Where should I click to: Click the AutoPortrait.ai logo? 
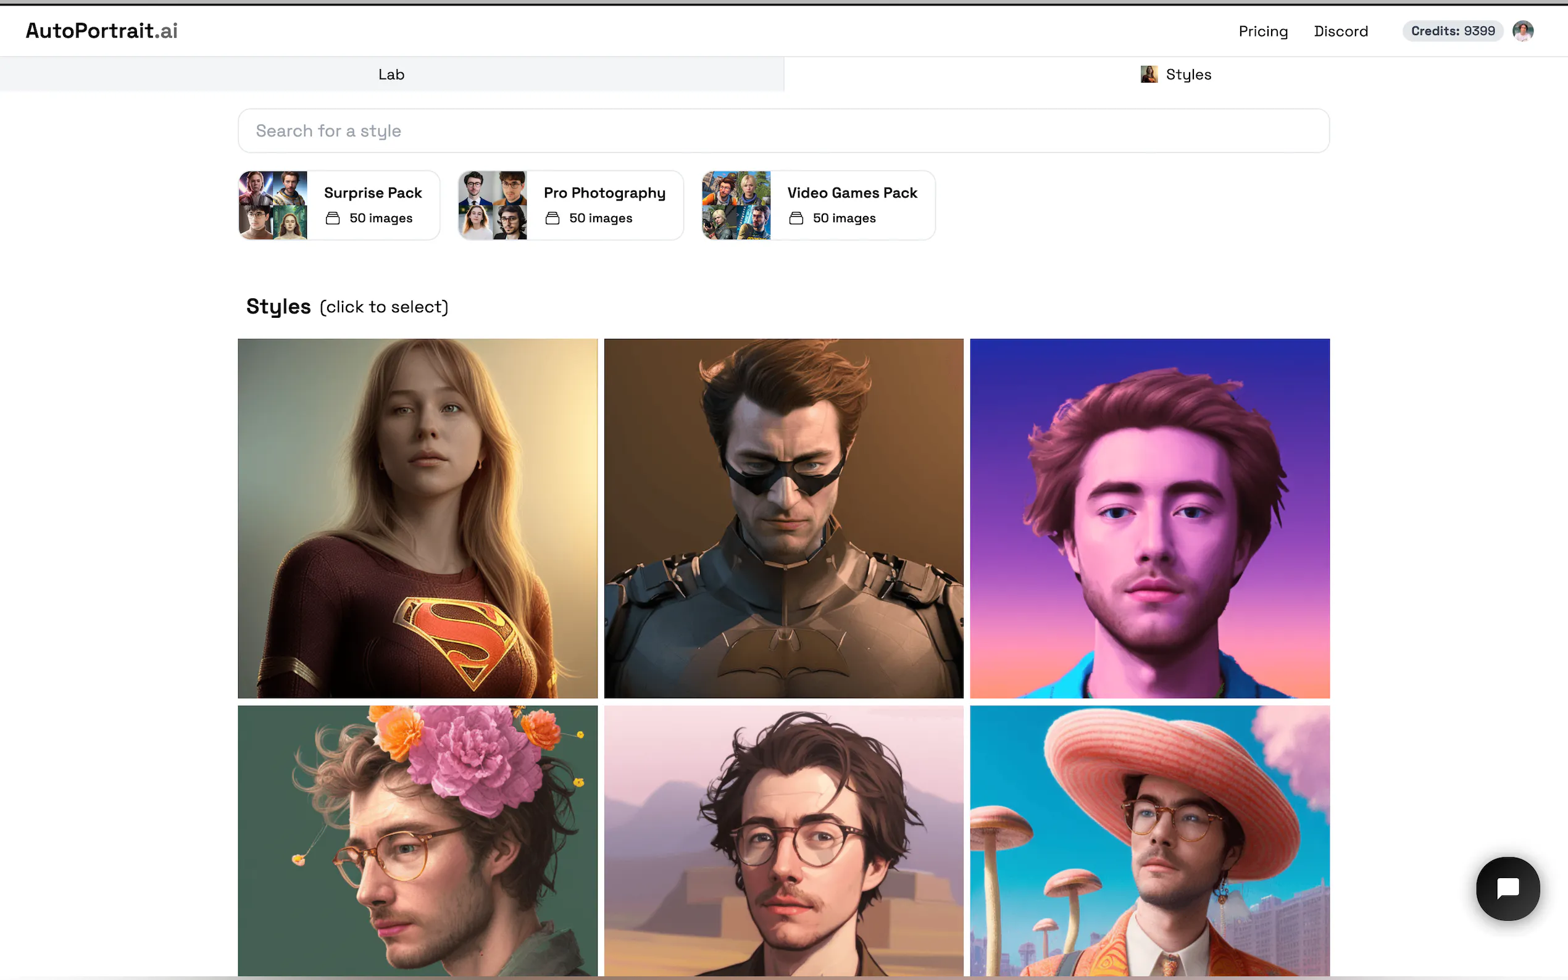click(101, 30)
